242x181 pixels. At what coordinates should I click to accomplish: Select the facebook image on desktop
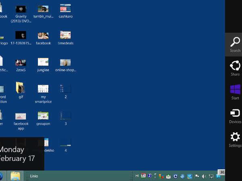43,38
